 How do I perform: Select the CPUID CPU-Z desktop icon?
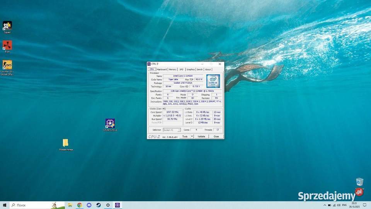(x=110, y=125)
